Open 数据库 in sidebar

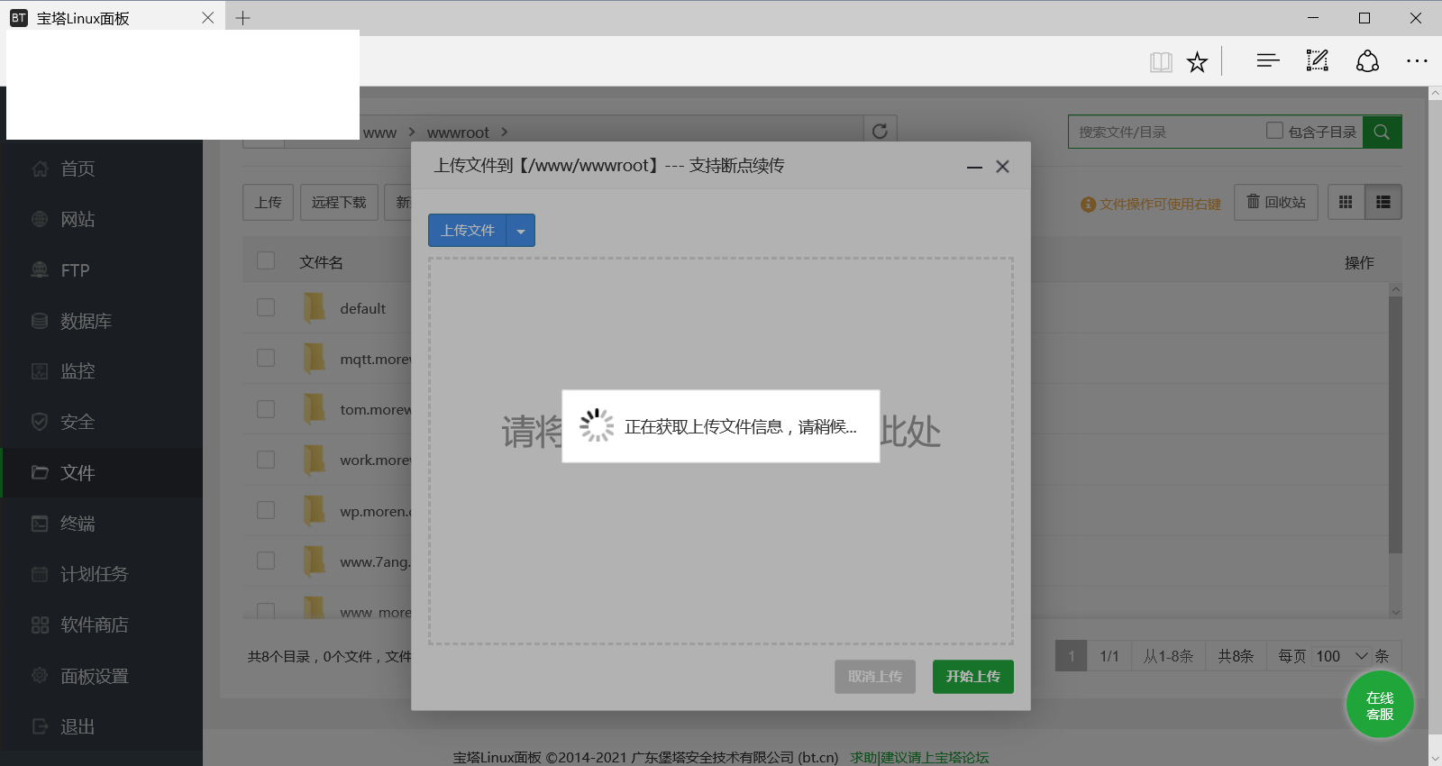(101, 321)
